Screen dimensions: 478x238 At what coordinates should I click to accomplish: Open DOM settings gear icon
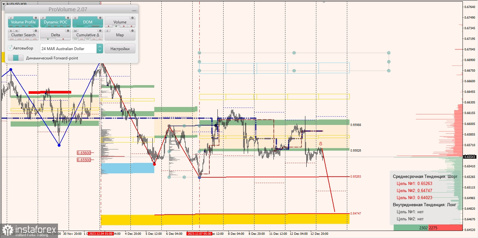coord(100,18)
